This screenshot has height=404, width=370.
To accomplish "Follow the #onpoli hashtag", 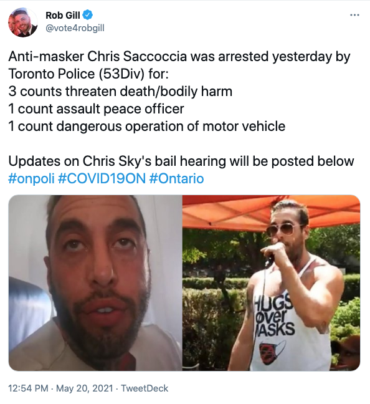I will 31,178.
